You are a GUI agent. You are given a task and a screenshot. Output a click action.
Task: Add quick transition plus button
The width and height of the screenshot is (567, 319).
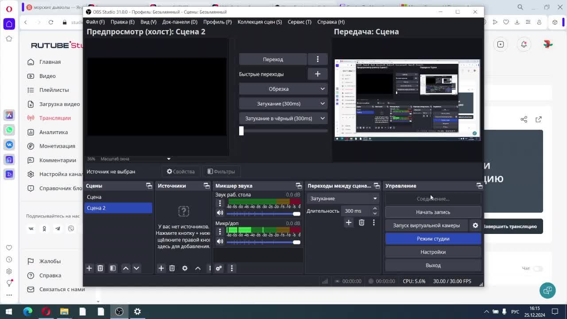tap(318, 74)
